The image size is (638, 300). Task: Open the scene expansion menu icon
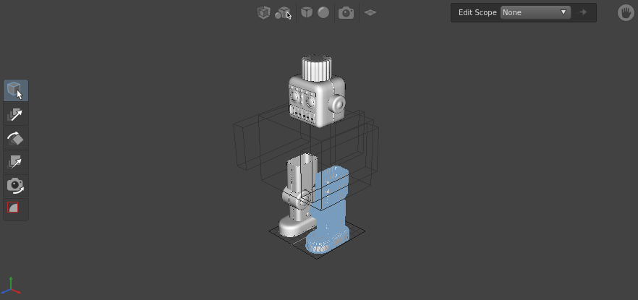click(x=263, y=12)
